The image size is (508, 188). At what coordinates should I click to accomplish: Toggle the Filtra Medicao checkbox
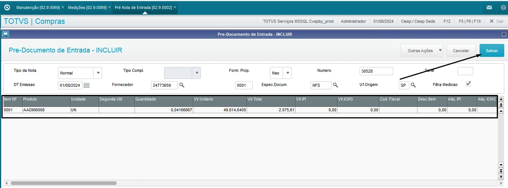click(468, 84)
